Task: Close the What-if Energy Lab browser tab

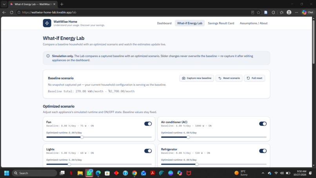Action: (x=54, y=4)
